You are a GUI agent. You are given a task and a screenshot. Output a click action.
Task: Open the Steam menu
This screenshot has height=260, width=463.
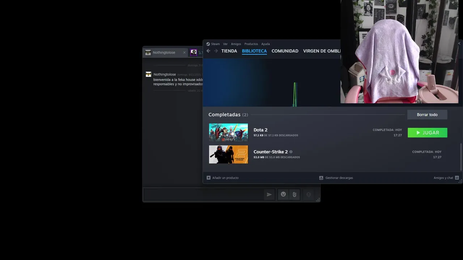215,44
